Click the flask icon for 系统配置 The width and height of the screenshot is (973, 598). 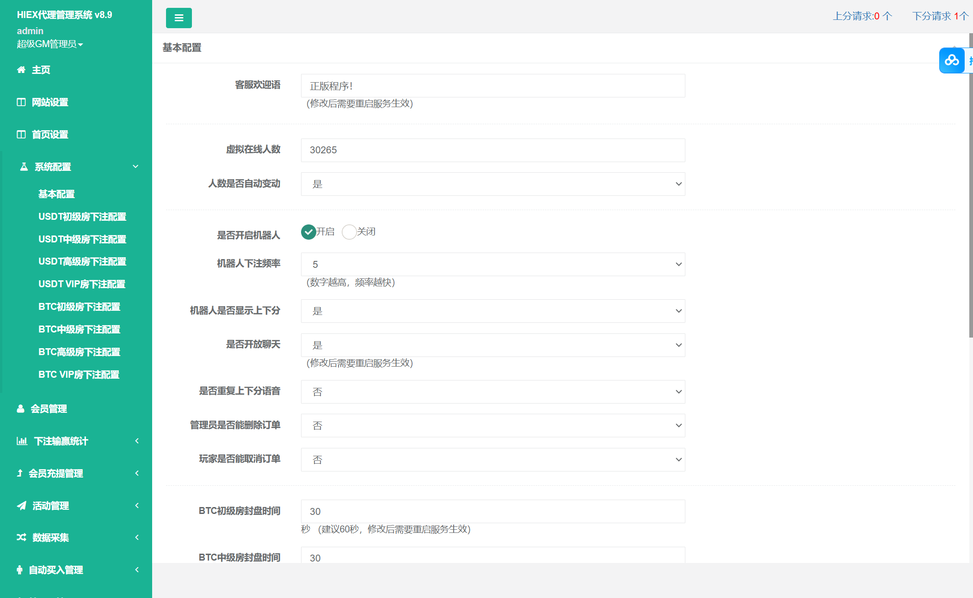[x=24, y=167]
